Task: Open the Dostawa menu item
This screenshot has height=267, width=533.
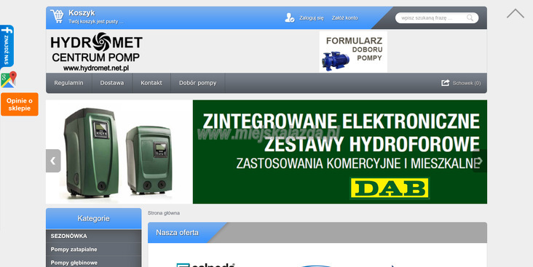Action: (112, 83)
